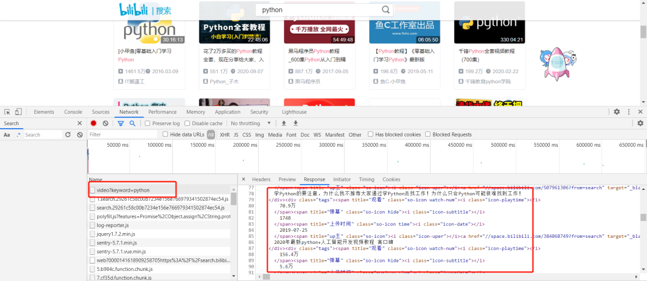647x281 pixels.
Task: Switch to Console tab
Action: pos(73,112)
